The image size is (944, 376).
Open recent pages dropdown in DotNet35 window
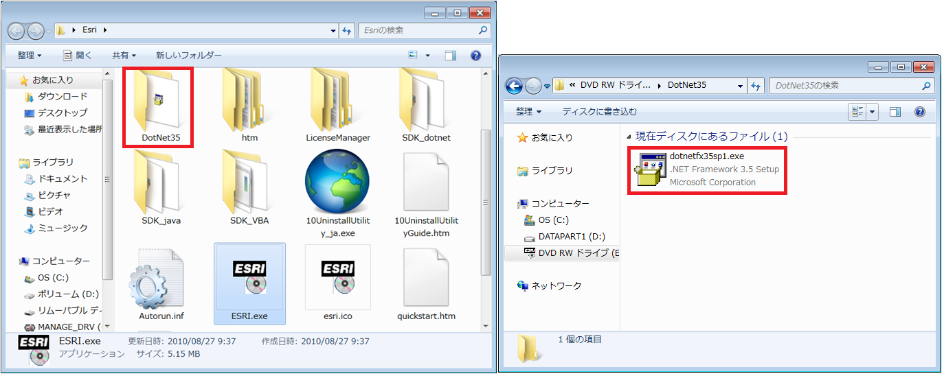click(x=548, y=86)
